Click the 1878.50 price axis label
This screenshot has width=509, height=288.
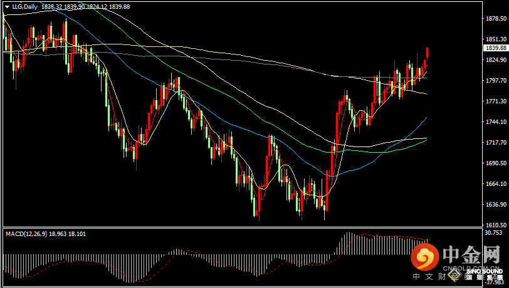pos(495,19)
